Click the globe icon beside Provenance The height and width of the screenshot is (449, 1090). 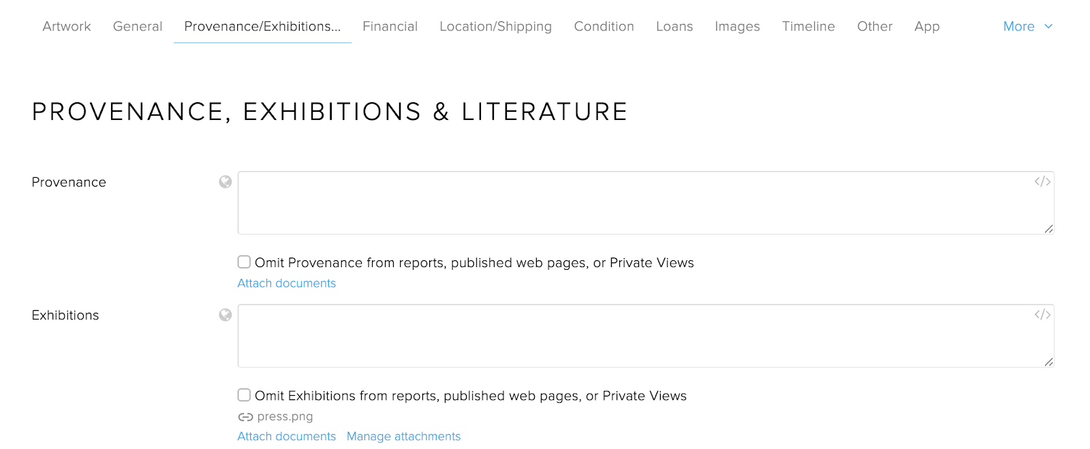tap(225, 182)
